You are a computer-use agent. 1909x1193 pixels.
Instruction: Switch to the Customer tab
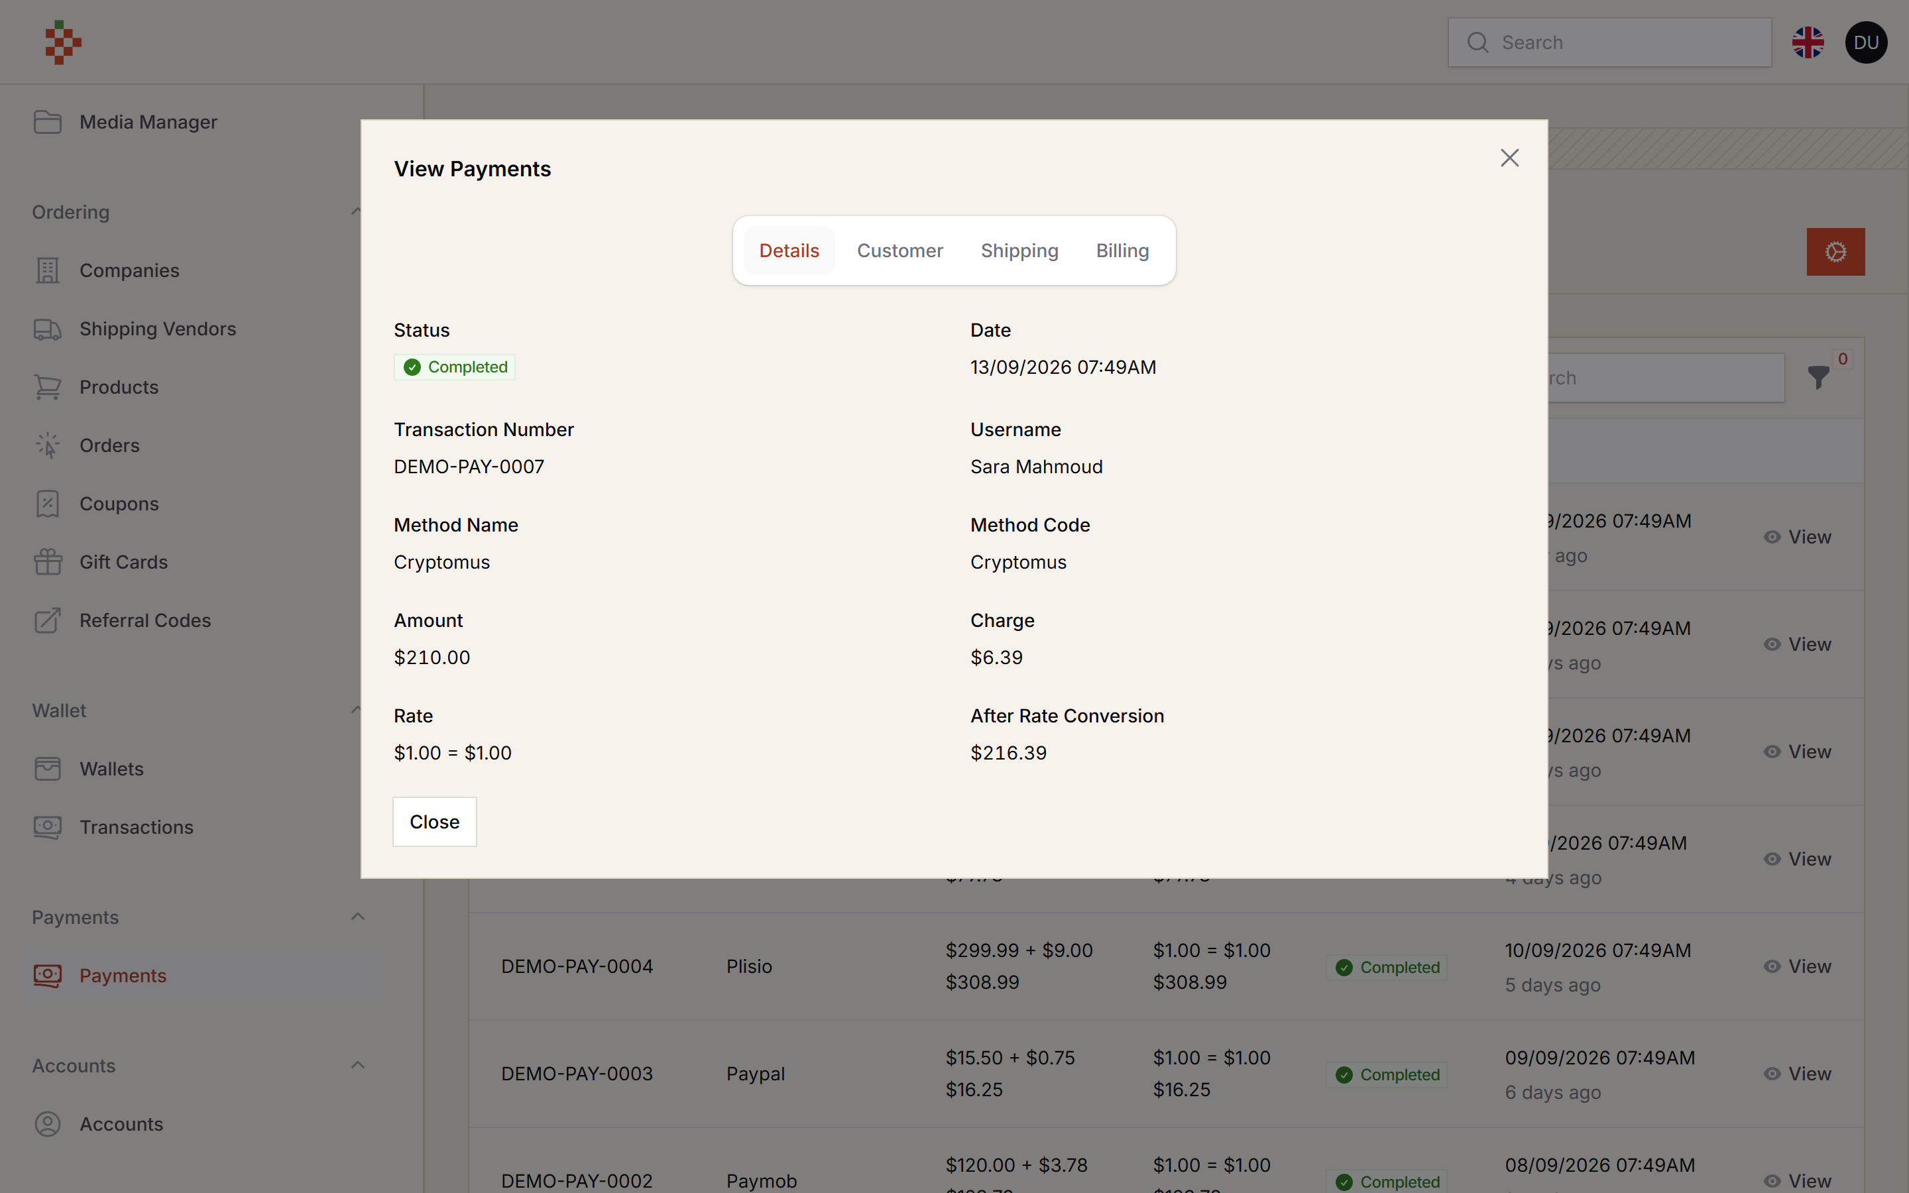click(900, 251)
